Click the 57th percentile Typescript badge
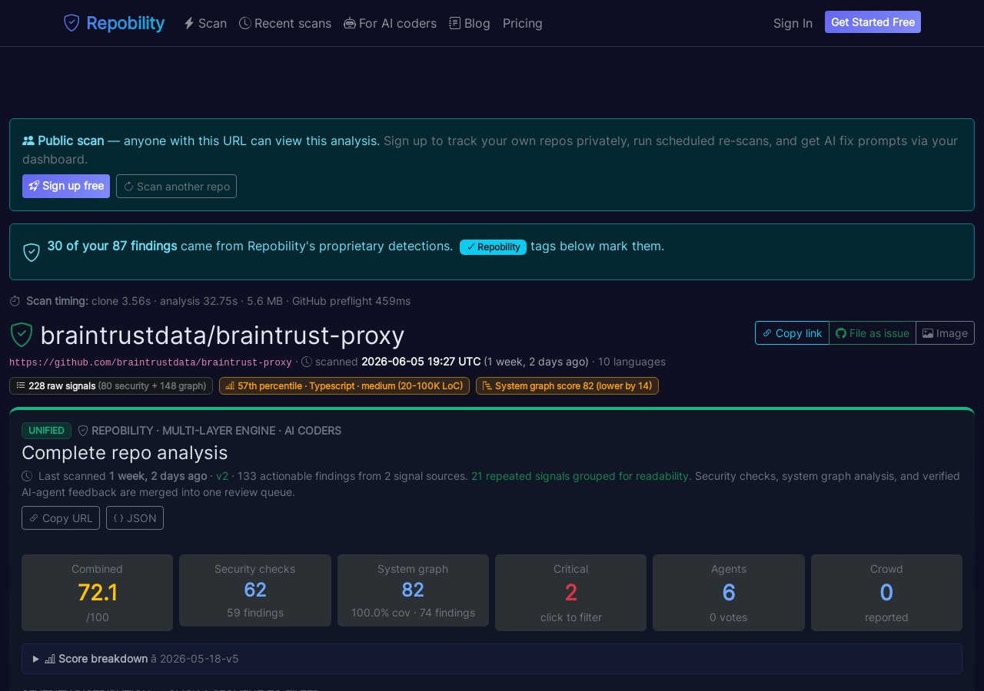 click(344, 385)
